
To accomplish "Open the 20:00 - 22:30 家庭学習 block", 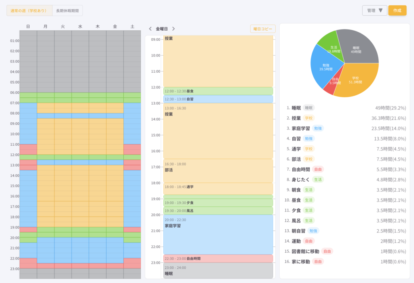I will pyautogui.click(x=218, y=234).
